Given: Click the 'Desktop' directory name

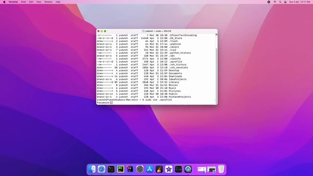Looking at the screenshot, I should coord(174,70).
